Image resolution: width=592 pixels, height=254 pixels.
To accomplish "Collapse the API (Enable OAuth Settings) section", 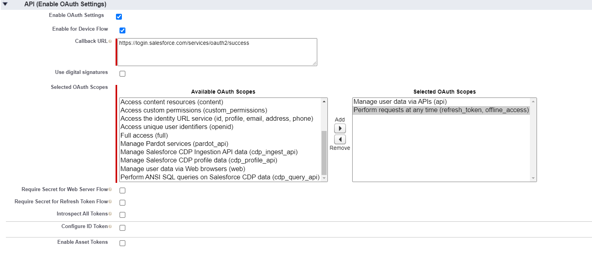I will pos(5,4).
